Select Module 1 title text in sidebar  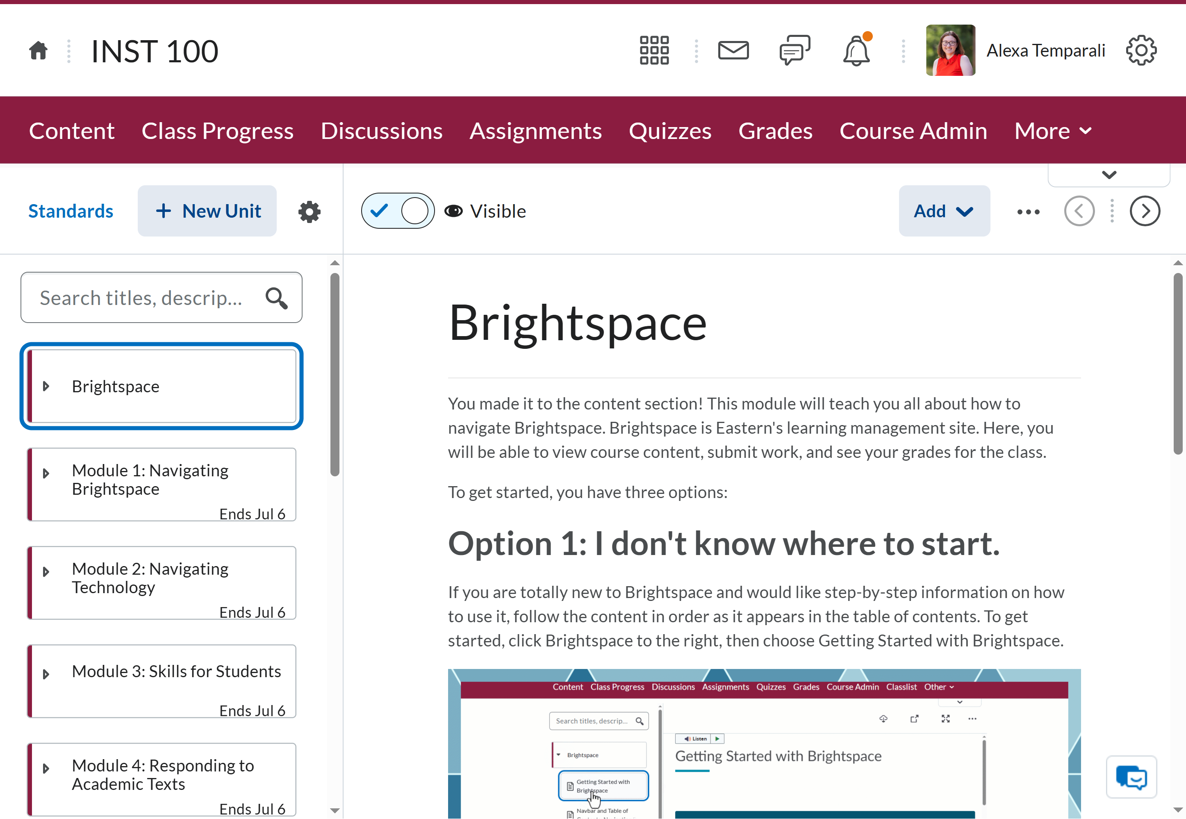coord(150,479)
